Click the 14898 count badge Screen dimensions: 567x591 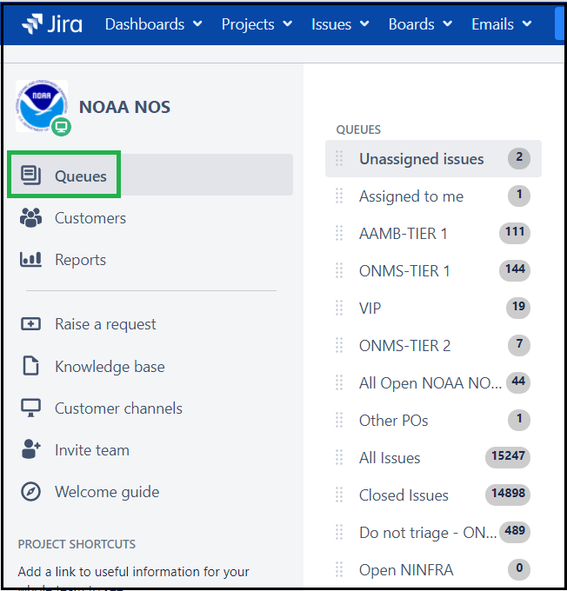coord(508,495)
